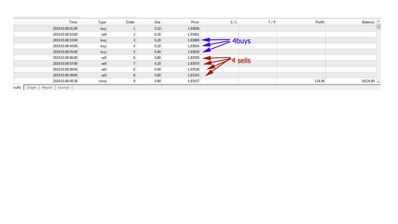
Task: Select the row timed 2019.03.08 07:00
Action: (195, 64)
